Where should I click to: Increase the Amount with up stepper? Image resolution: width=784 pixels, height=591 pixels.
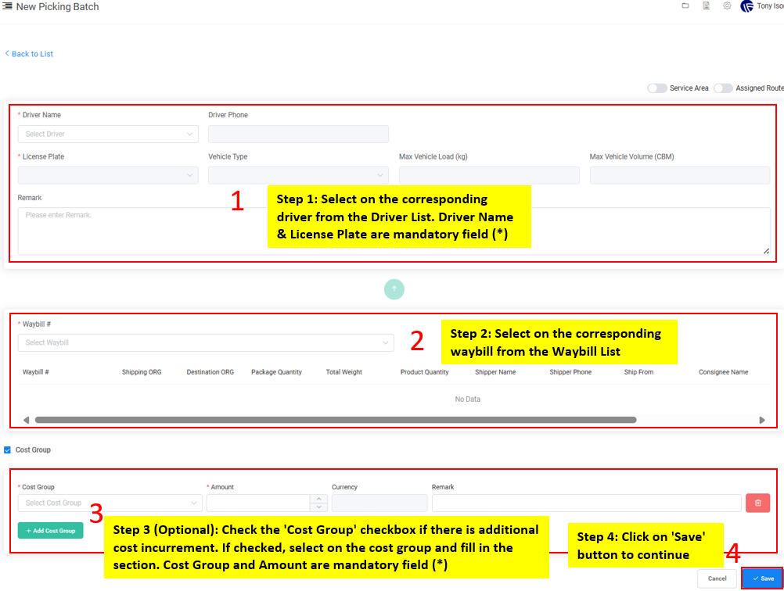pos(318,499)
